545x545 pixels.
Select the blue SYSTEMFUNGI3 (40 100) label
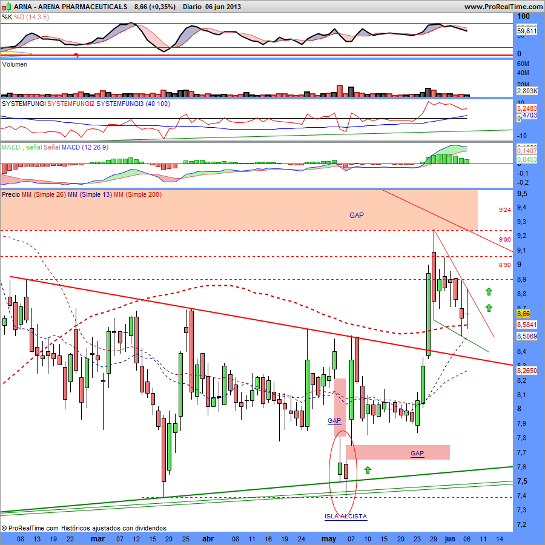pos(133,104)
